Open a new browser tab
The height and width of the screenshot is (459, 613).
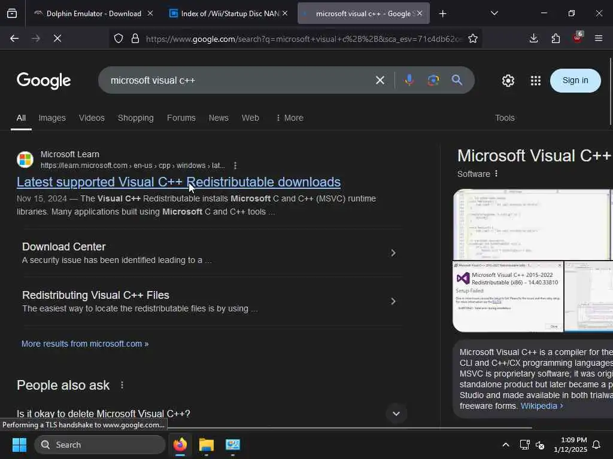(442, 14)
